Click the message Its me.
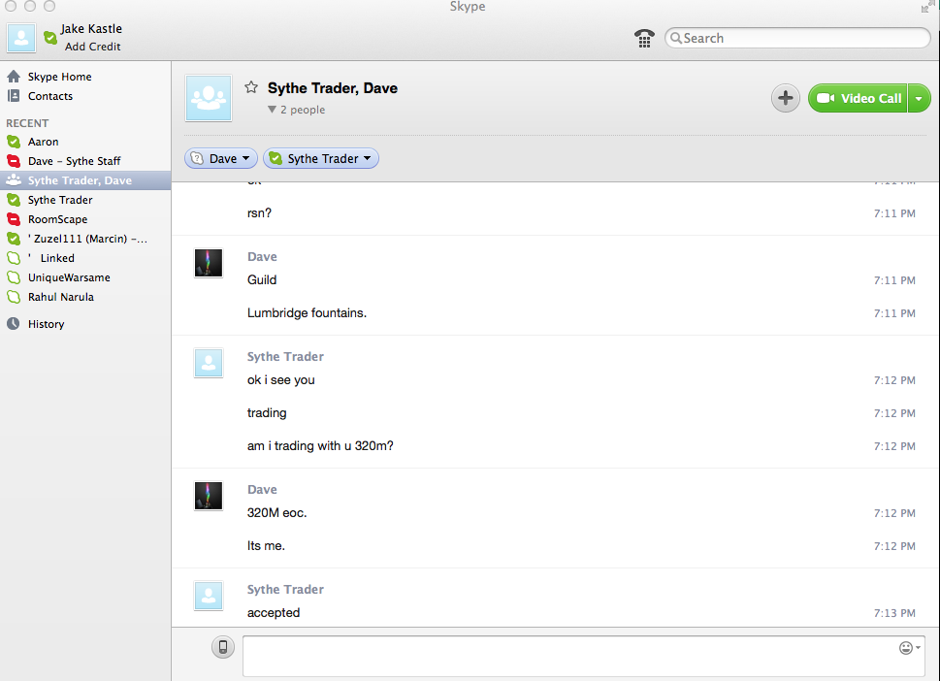 pyautogui.click(x=266, y=546)
